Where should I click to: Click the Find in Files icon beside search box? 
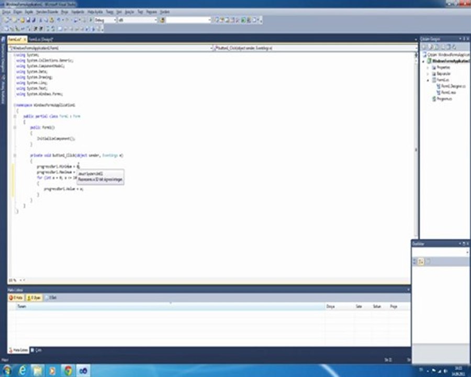(x=162, y=20)
